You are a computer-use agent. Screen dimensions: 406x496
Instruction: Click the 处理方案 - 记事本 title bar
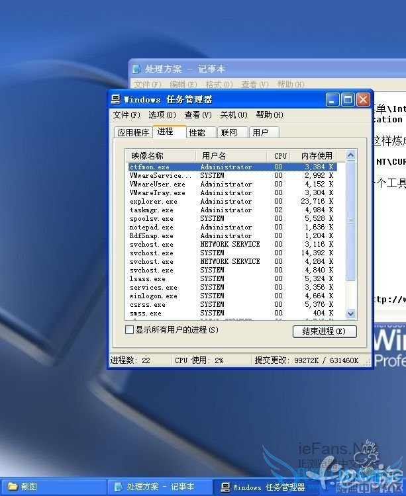268,69
